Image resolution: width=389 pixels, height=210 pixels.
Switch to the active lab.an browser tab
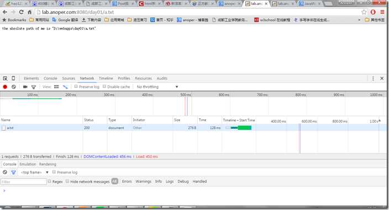point(257,3)
